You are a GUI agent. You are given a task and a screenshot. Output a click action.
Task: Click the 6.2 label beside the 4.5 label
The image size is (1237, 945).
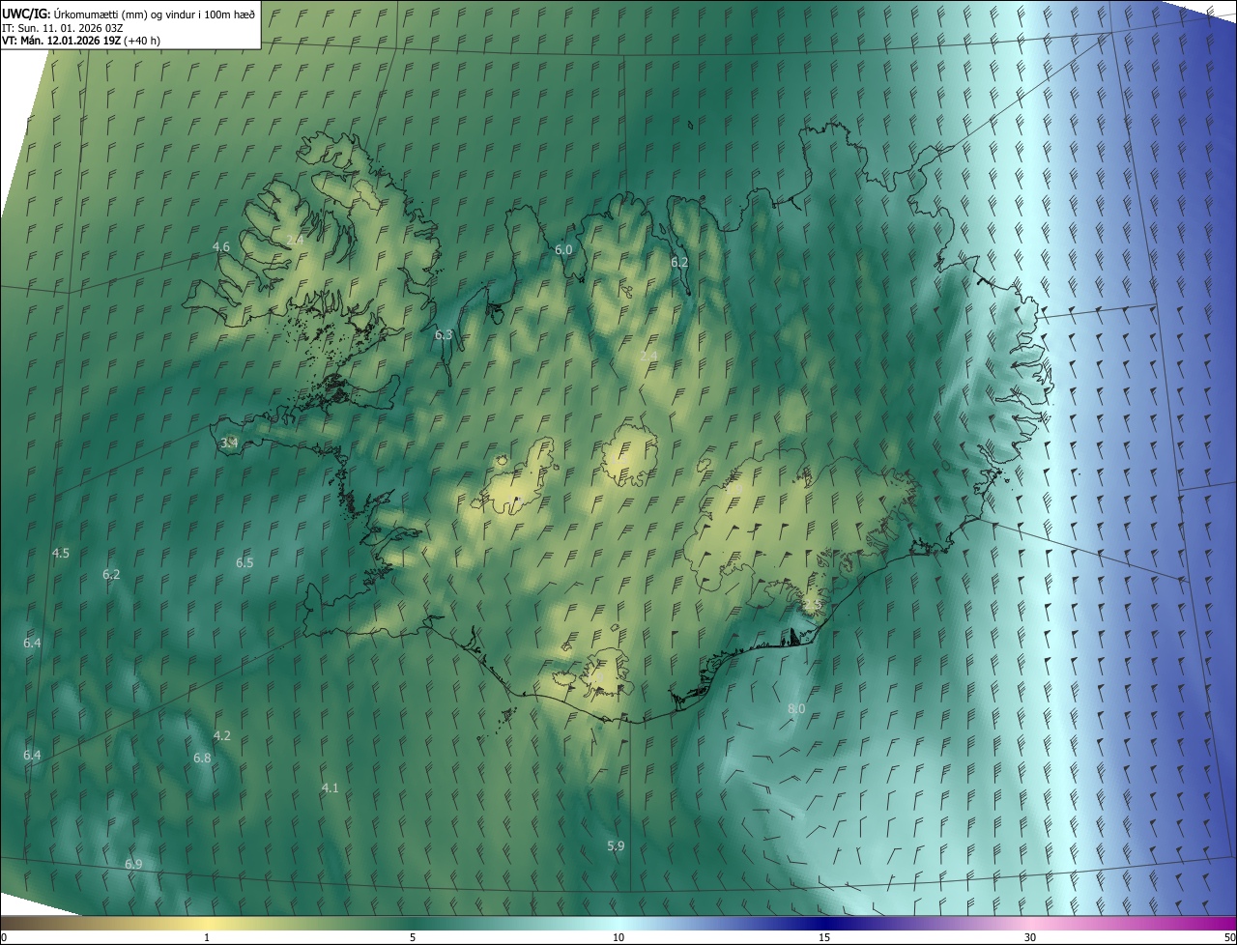click(111, 574)
